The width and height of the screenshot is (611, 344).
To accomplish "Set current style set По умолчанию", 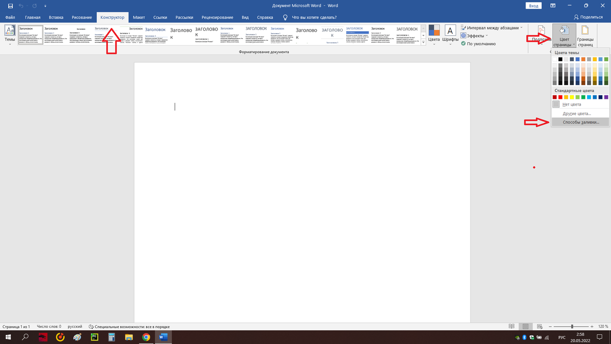I will click(x=481, y=44).
